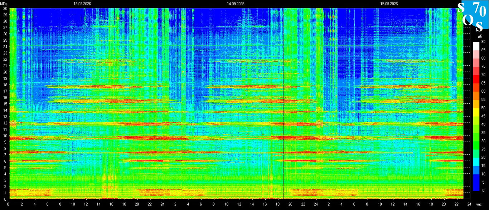Select the date label 13.09.2026
This screenshot has height=210, width=489.
[x=82, y=4]
